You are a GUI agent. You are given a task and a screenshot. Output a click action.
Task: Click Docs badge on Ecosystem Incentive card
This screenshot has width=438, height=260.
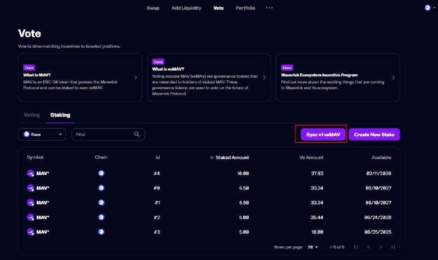click(287, 67)
